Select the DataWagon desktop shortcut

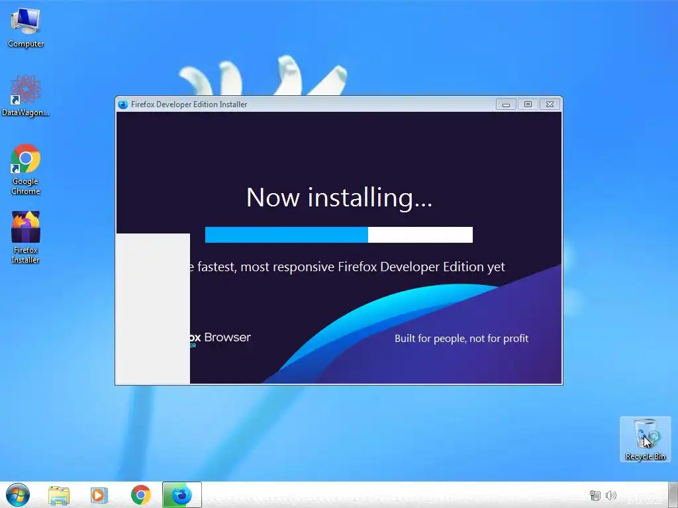[26, 95]
